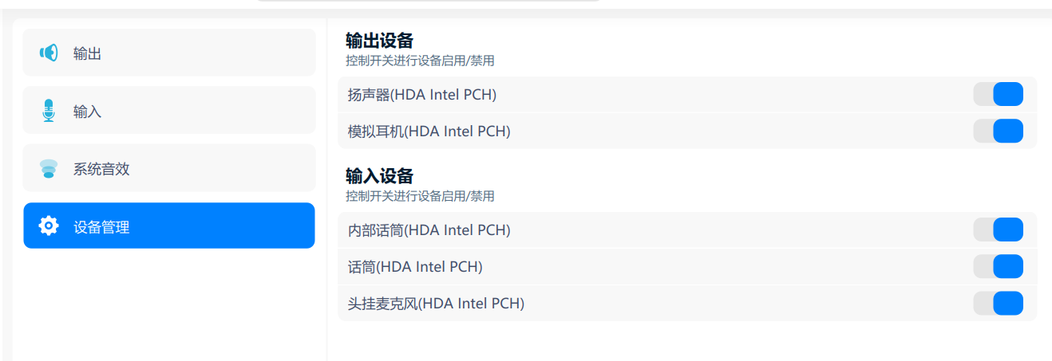This screenshot has width=1052, height=361.
Task: Click the microphone icon beside 输入
Action: click(x=49, y=111)
